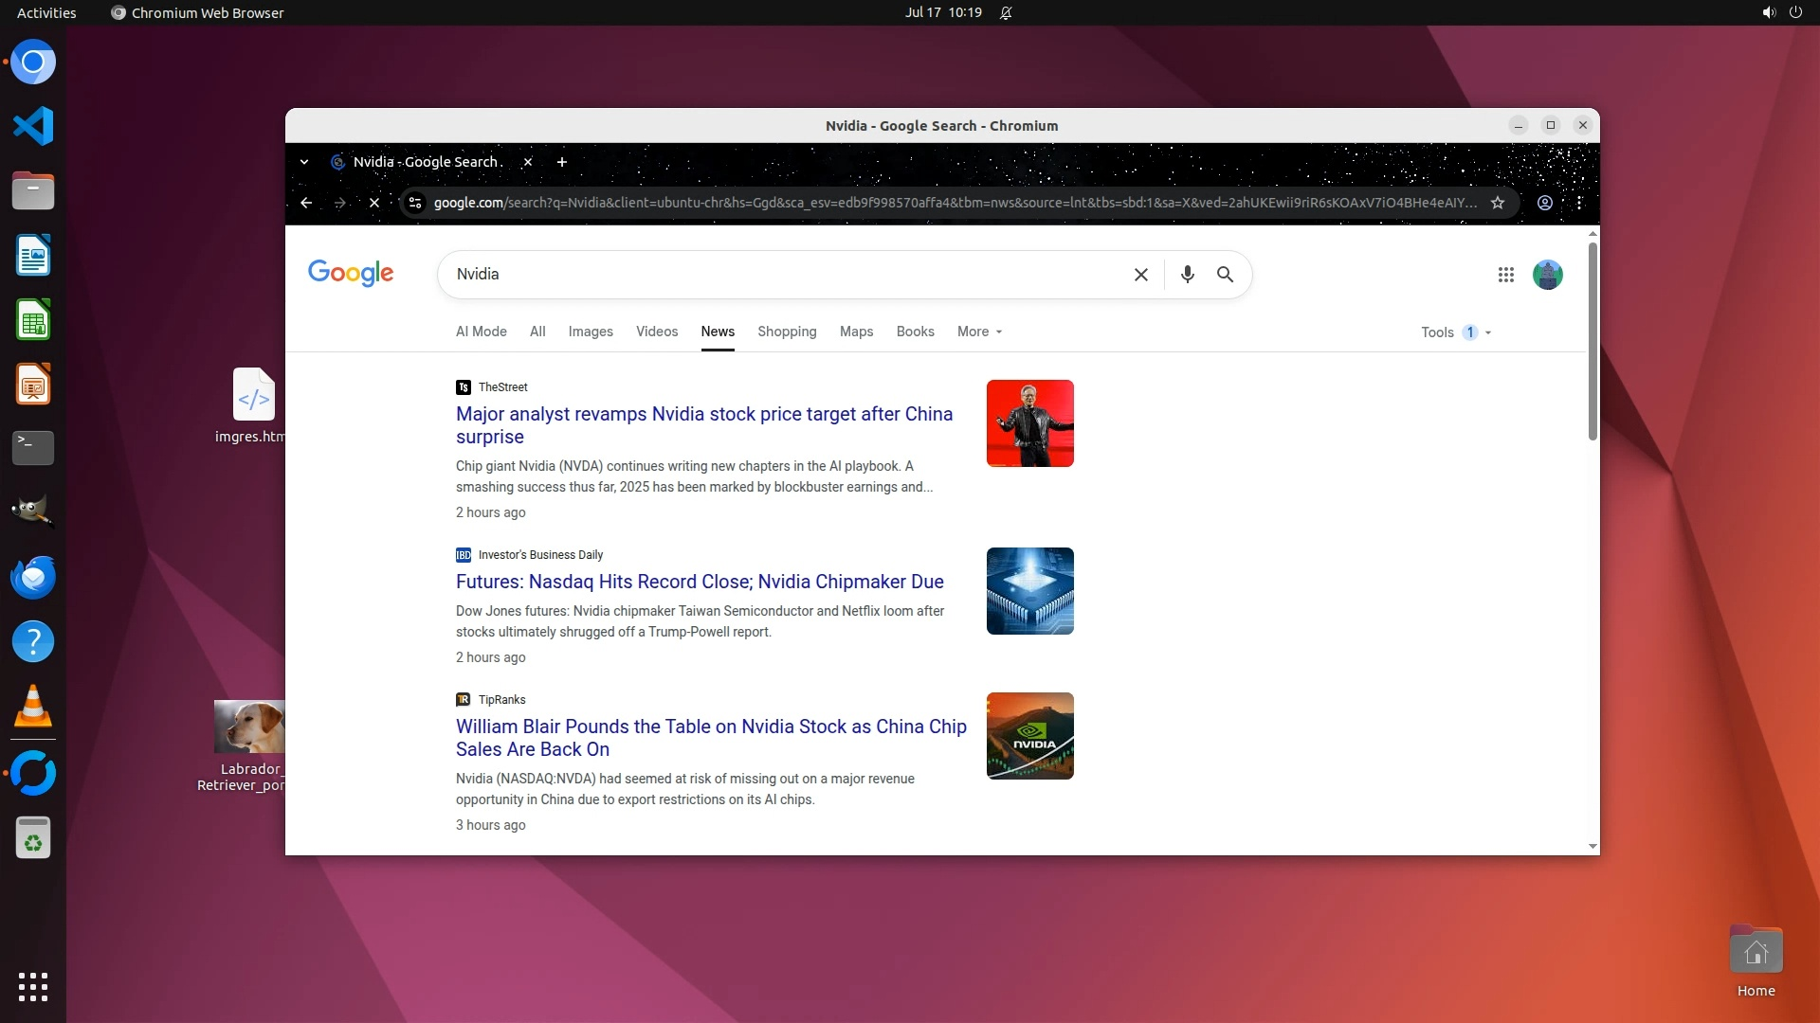
Task: Expand the More search categories dropdown
Action: (979, 332)
